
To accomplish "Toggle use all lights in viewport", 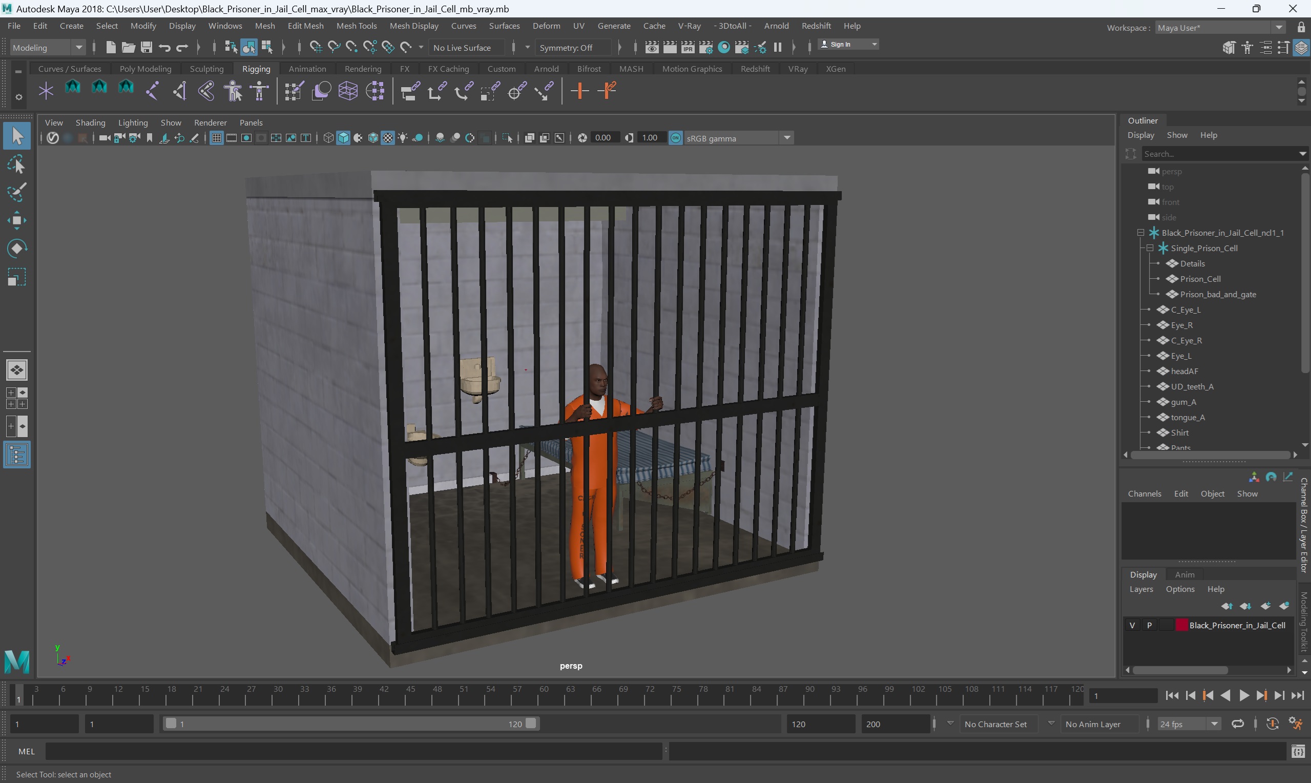I will click(x=403, y=138).
